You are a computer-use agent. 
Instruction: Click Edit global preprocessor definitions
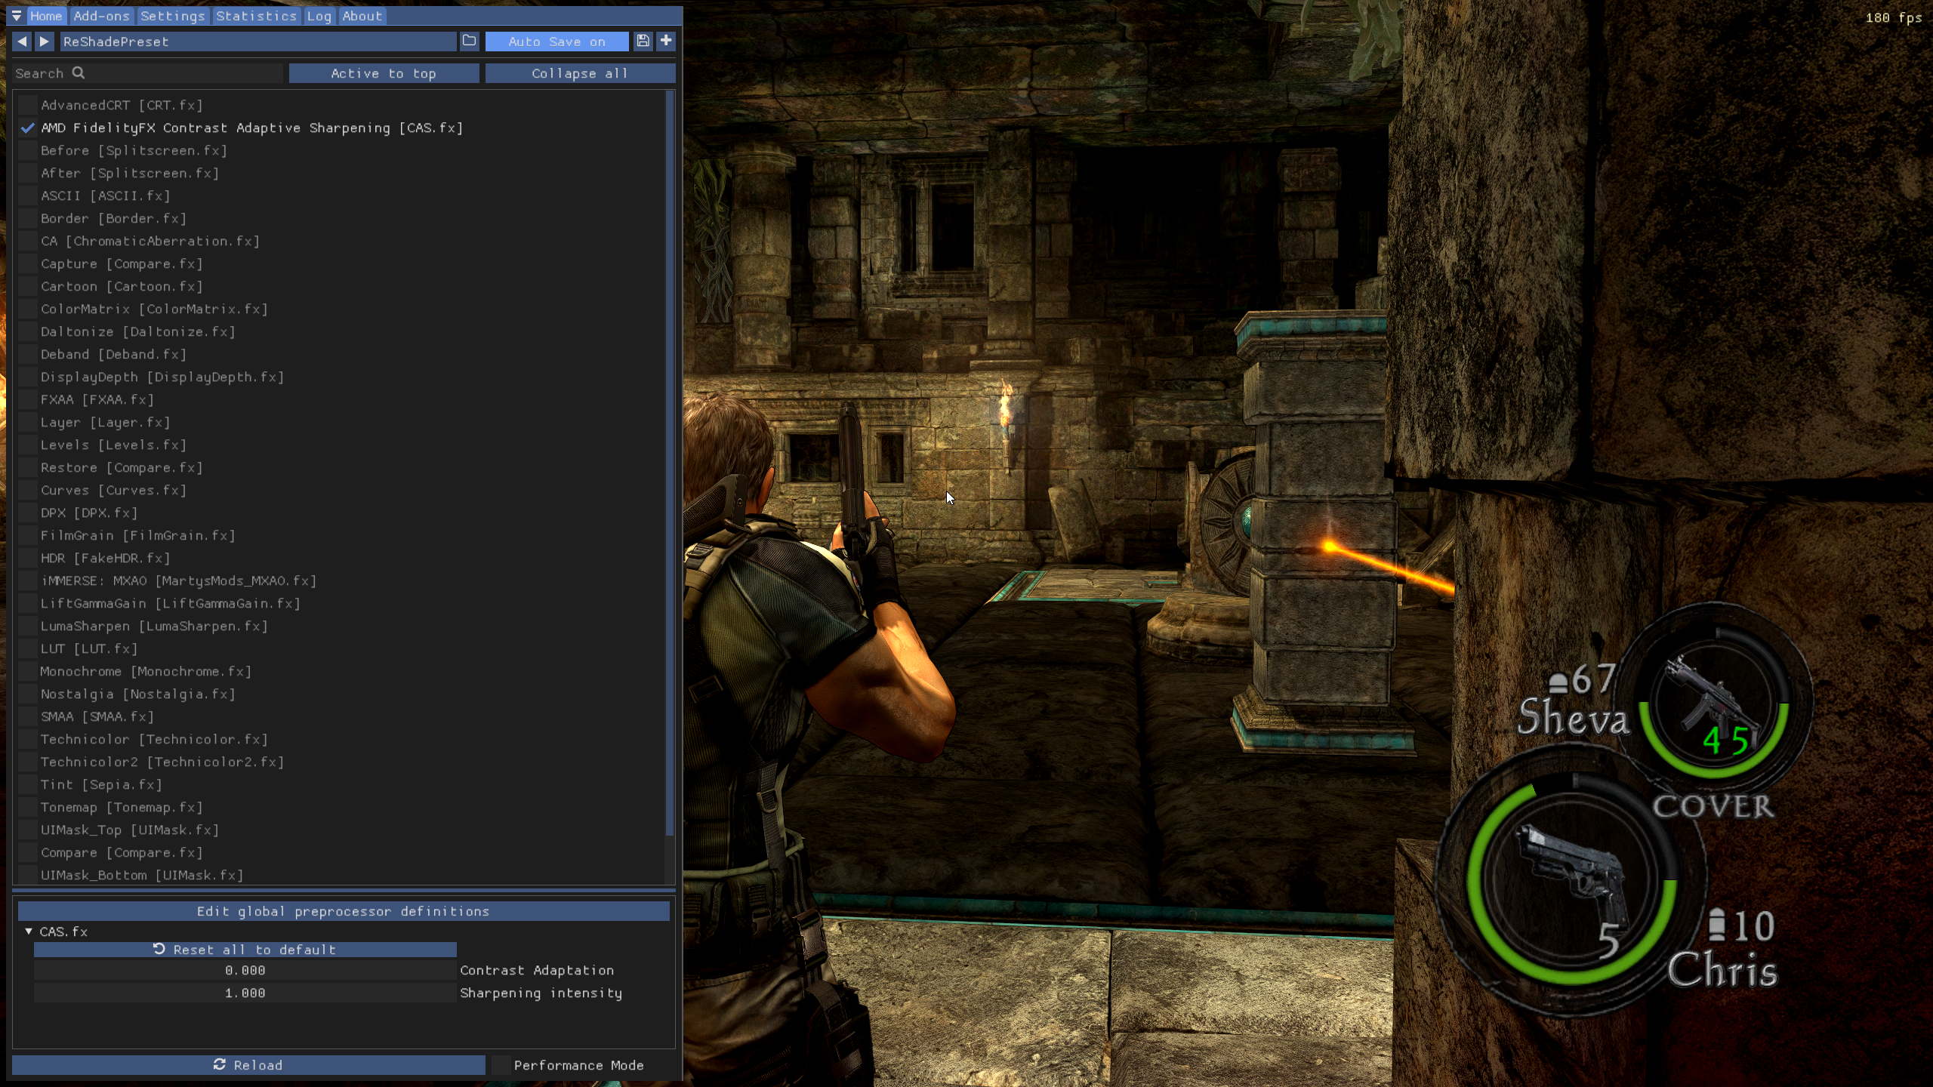click(344, 911)
